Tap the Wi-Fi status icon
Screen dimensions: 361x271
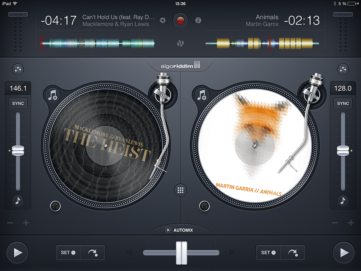point(15,4)
